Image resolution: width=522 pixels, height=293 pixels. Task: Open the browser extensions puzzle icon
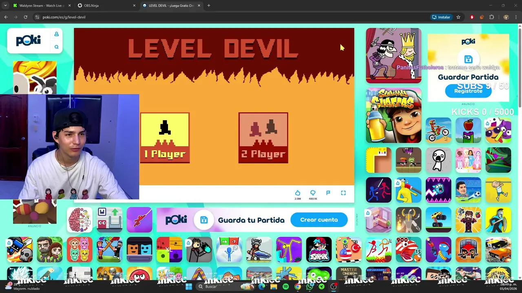coord(491,17)
